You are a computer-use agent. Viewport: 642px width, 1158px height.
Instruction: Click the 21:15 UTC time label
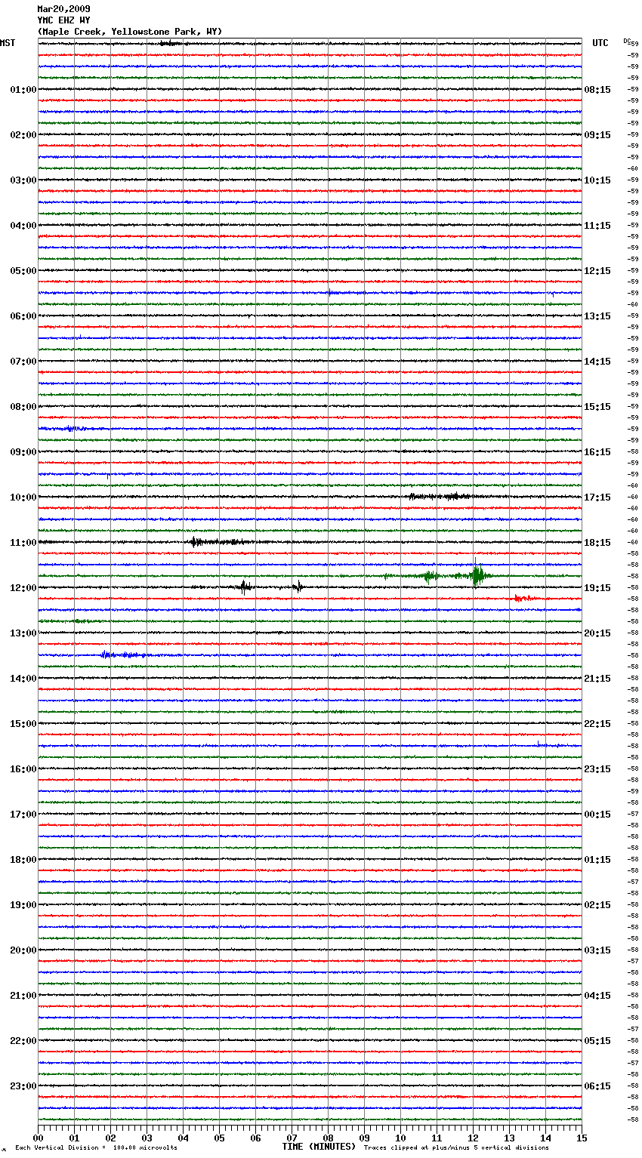coord(597,679)
